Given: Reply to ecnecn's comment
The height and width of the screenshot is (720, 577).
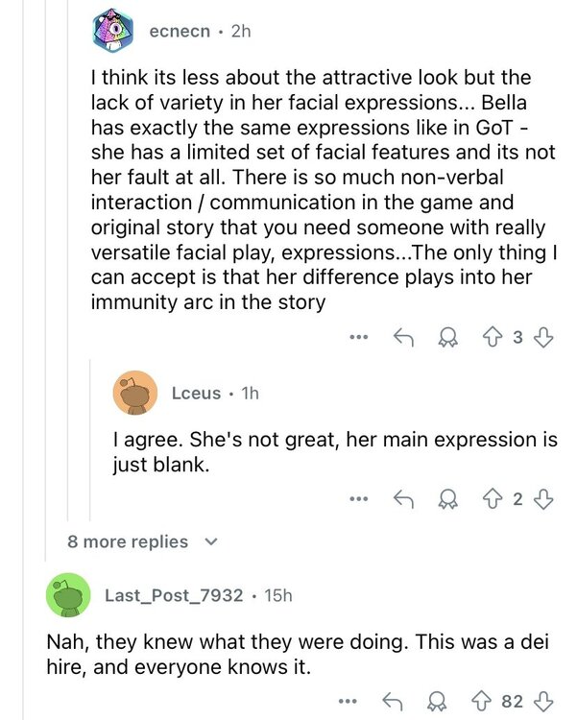Looking at the screenshot, I should 403,337.
